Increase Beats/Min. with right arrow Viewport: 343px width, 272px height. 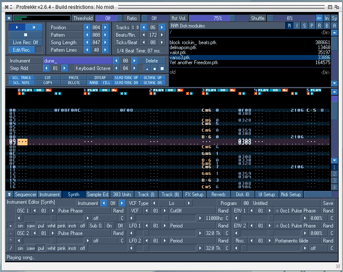(162, 35)
